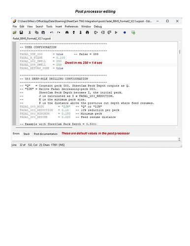Open the Debug menu

point(98,27)
